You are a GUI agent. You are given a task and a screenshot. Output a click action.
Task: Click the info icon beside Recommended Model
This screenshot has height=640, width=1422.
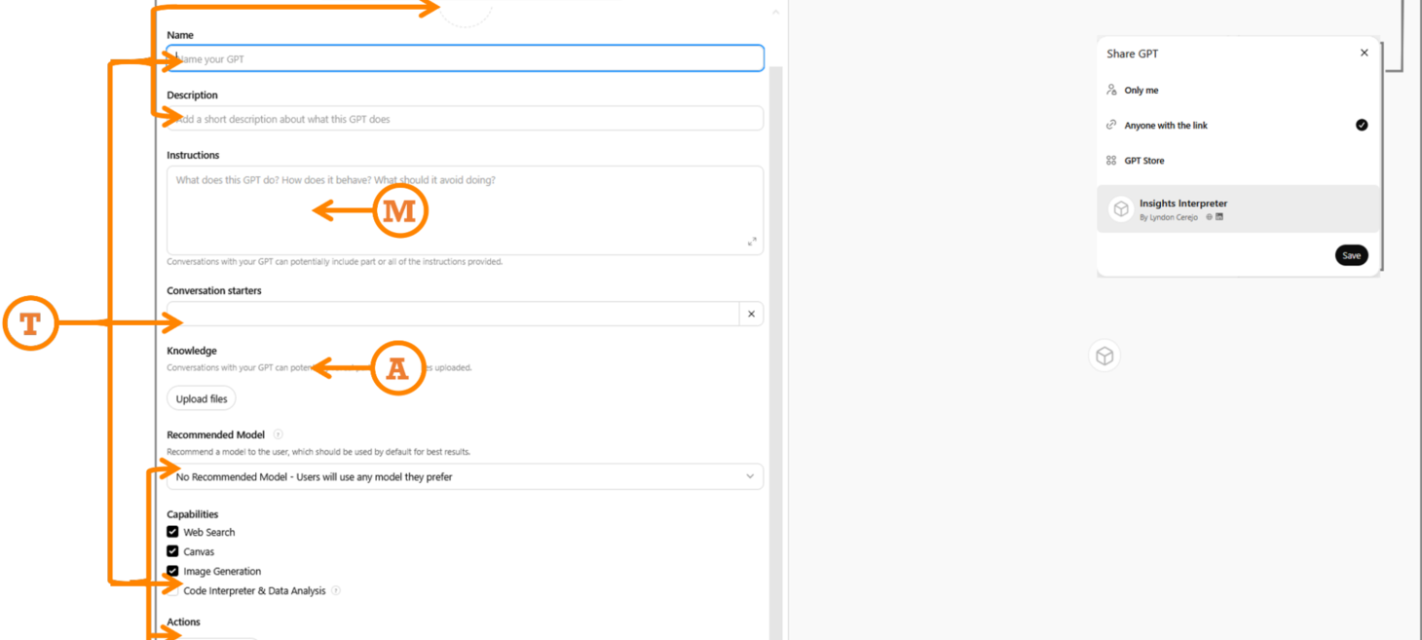278,434
